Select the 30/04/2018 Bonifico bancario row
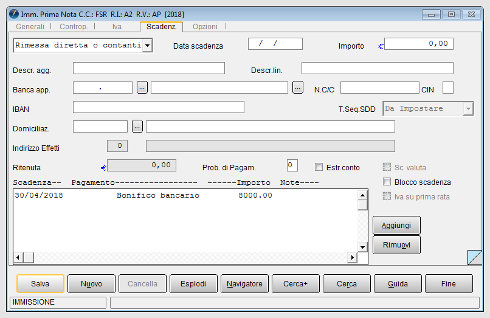490x318 pixels. (x=185, y=195)
